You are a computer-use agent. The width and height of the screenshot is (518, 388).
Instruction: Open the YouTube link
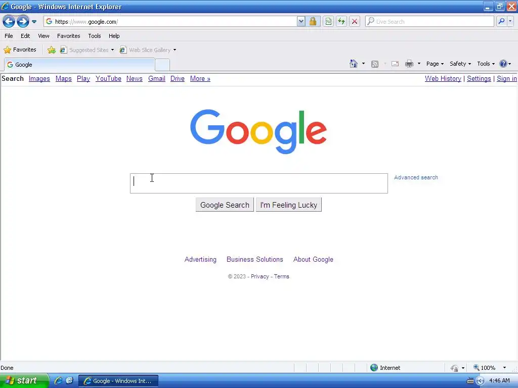[108, 78]
